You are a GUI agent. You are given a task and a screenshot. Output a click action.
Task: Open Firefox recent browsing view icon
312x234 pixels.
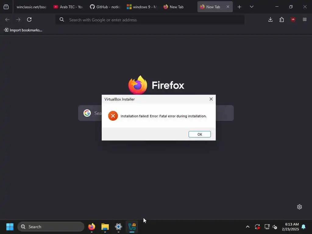coord(6,7)
